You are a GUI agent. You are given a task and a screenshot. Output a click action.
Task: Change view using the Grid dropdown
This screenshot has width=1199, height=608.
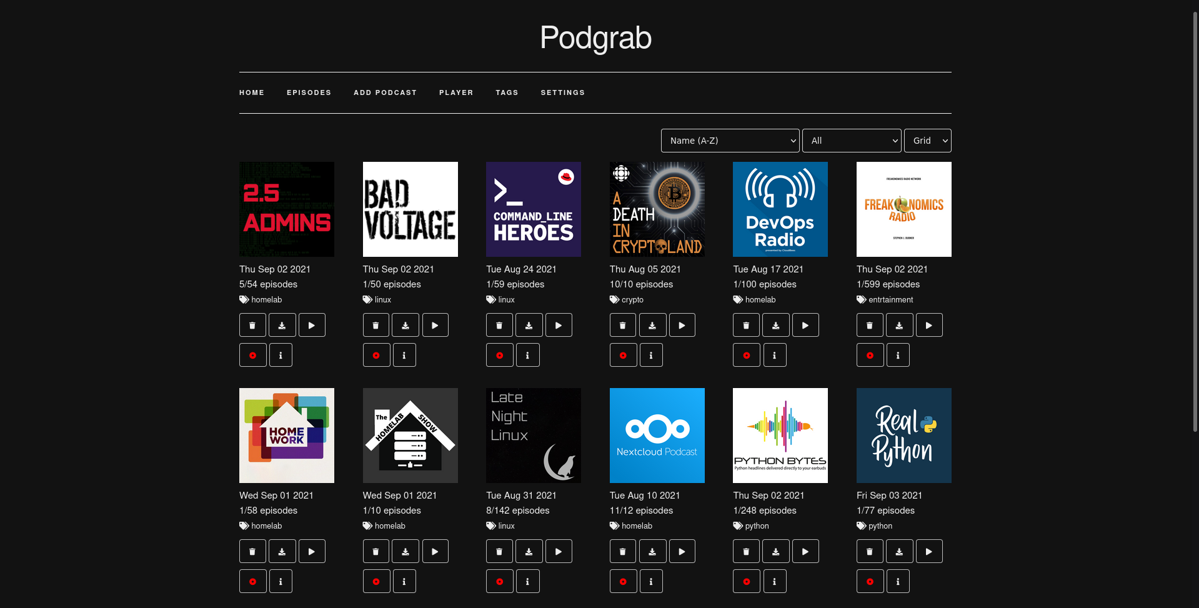coord(927,141)
